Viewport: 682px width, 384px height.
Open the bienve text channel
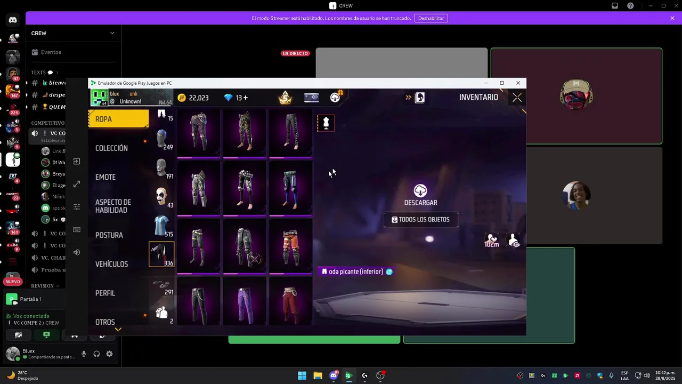[49, 83]
